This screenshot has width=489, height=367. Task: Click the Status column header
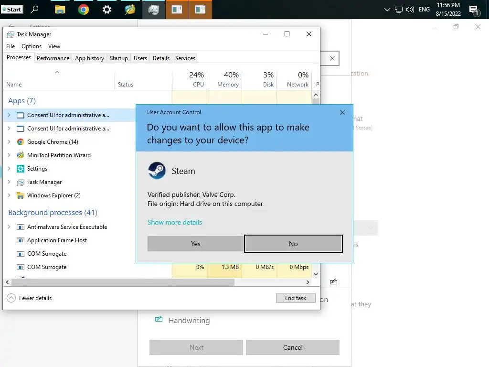(143, 80)
